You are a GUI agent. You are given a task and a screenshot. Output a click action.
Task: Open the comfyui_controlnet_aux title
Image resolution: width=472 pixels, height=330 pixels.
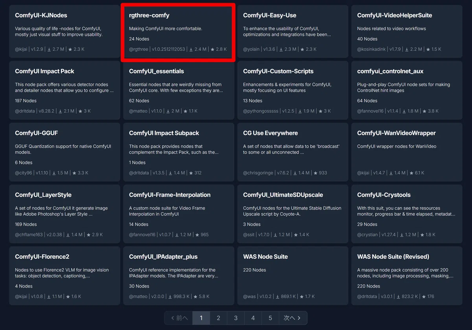point(390,71)
